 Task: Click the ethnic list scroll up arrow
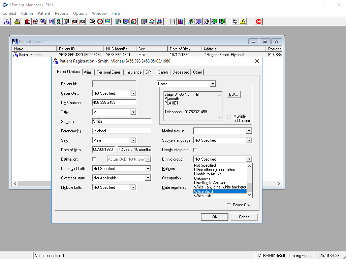249,166
